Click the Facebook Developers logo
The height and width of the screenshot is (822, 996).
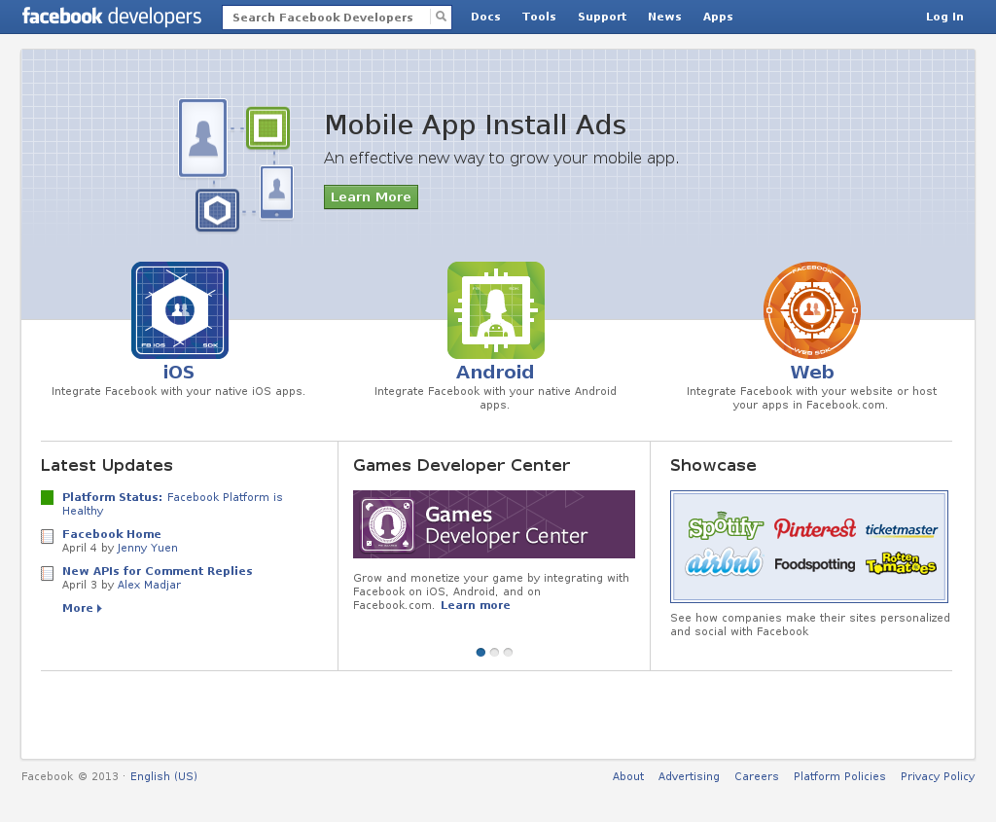point(112,17)
